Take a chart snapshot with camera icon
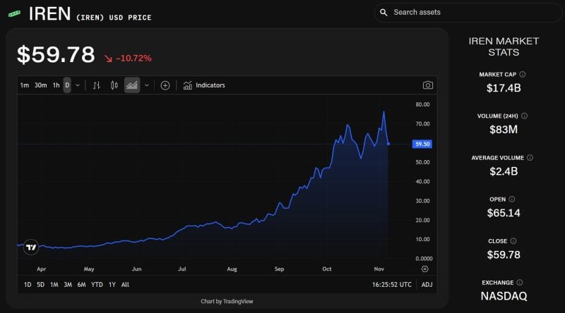 pos(427,85)
